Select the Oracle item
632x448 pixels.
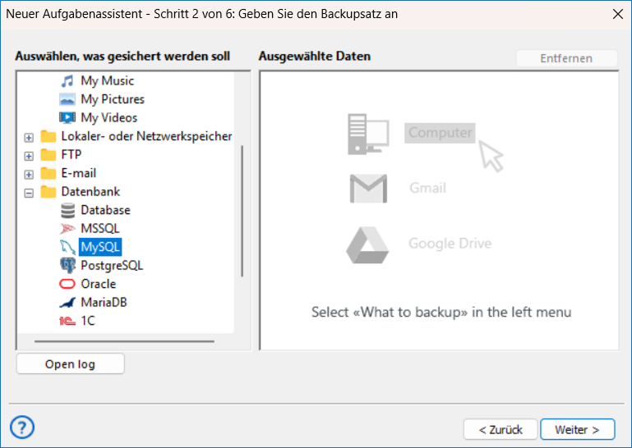pos(99,284)
